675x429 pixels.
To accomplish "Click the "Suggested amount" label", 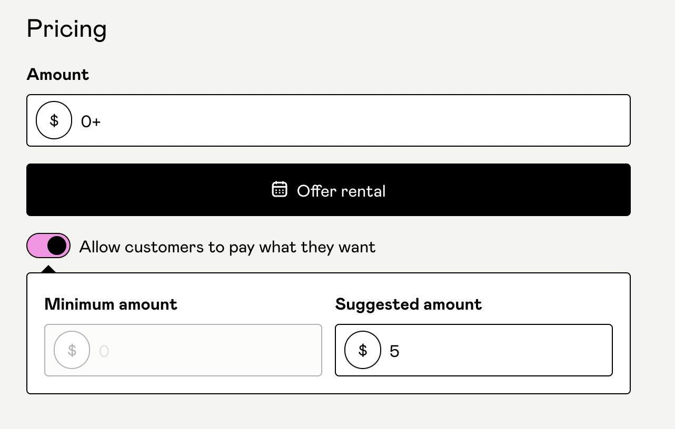I will click(408, 304).
